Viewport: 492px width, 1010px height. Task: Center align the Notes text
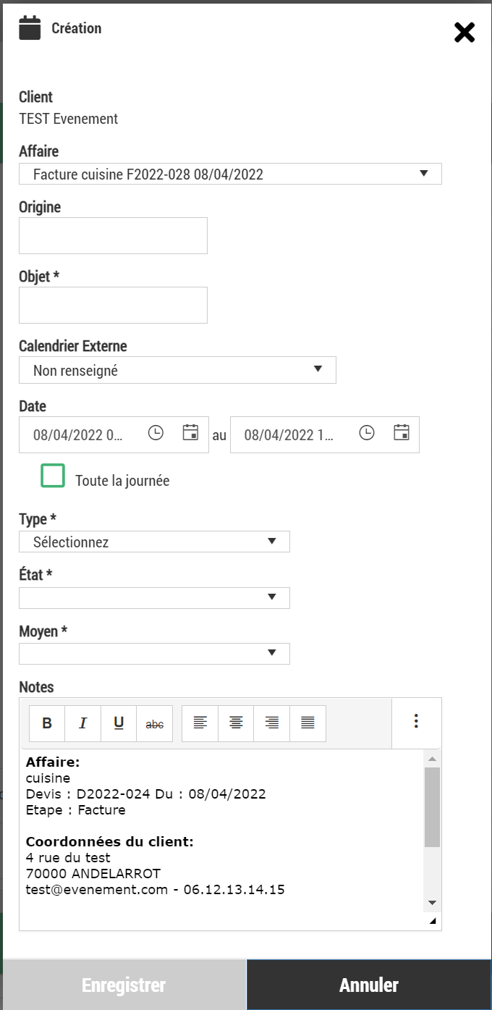point(236,723)
